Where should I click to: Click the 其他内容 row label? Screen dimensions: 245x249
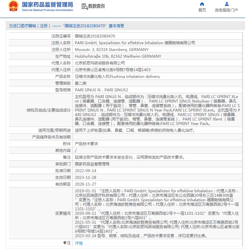(x=63, y=150)
